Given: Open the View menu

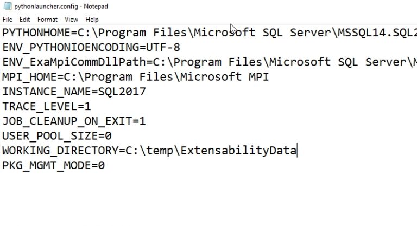Looking at the screenshot, I should (71, 19).
